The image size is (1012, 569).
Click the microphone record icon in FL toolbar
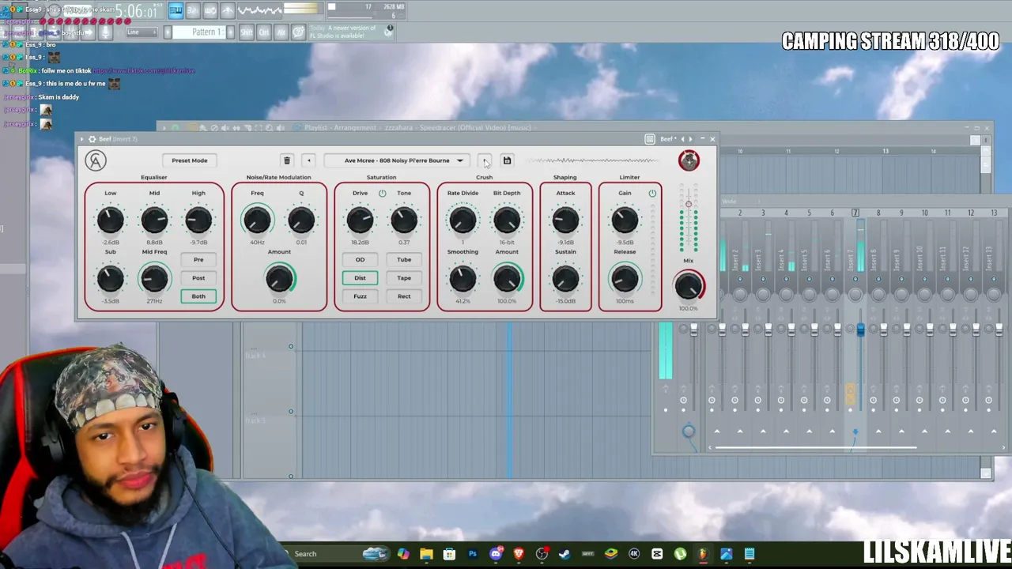point(105,32)
